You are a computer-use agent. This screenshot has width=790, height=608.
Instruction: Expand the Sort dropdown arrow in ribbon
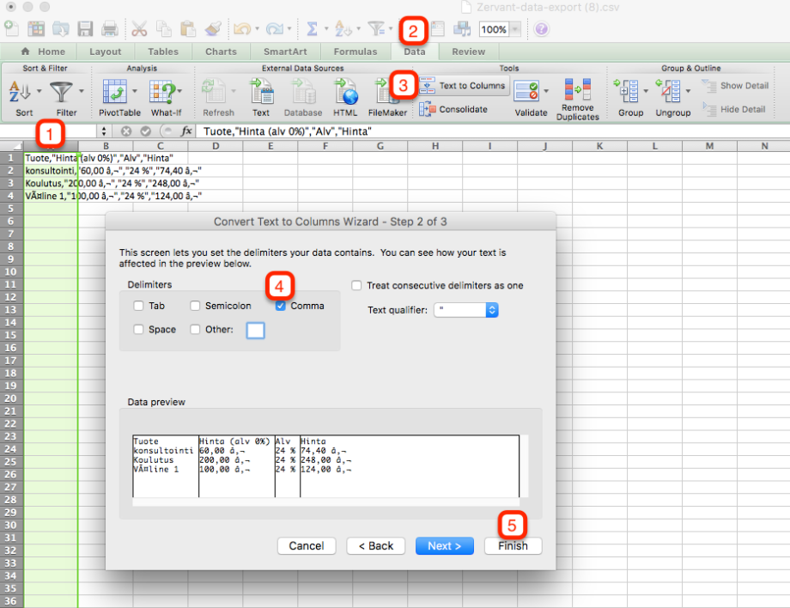tap(39, 92)
